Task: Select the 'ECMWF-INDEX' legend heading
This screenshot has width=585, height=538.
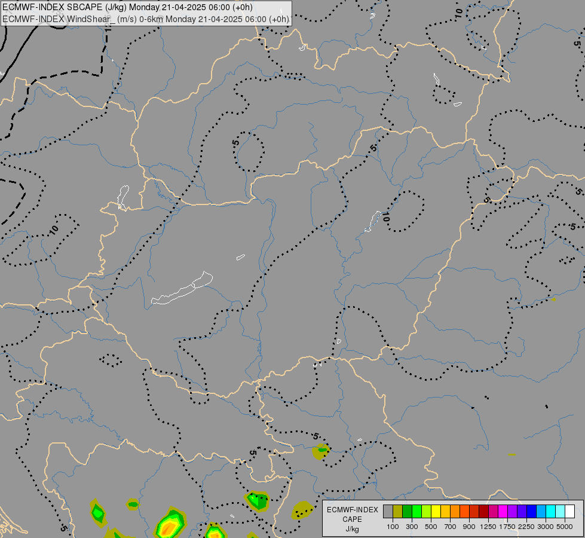Action: (x=352, y=510)
